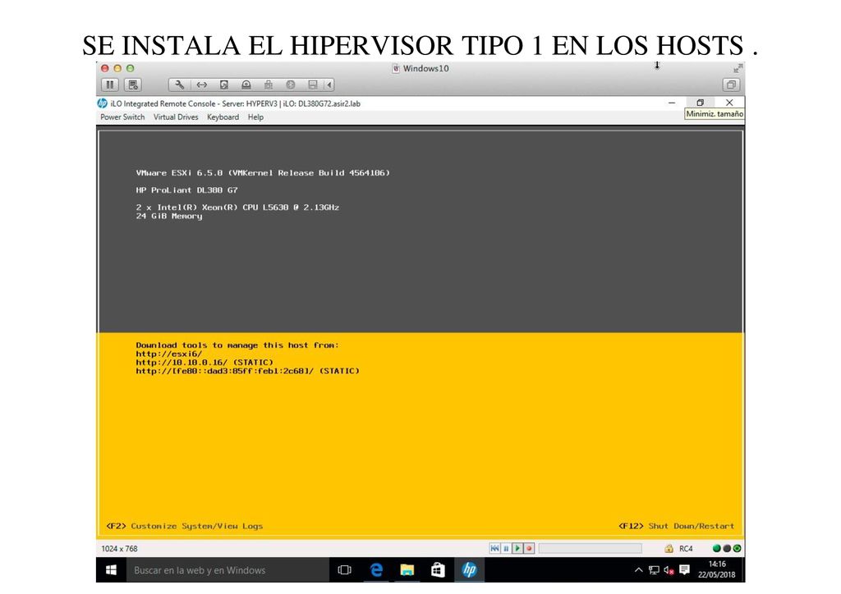Screen dimensions: 841x594
Task: Open File Explorer from the taskbar
Action: coord(407,570)
